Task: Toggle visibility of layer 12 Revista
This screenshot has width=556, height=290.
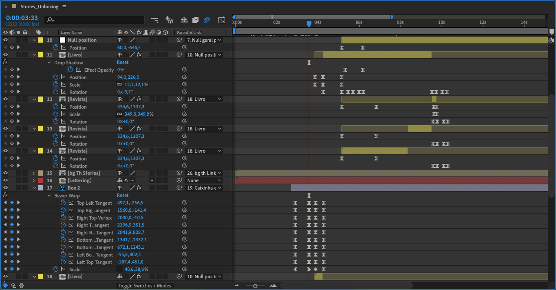Action: (6, 99)
